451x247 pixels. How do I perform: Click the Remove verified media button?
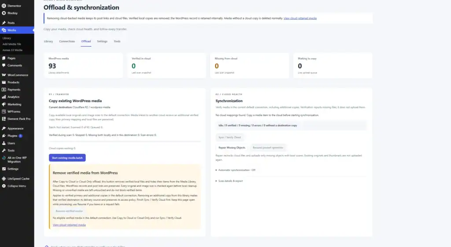pyautogui.click(x=69, y=211)
